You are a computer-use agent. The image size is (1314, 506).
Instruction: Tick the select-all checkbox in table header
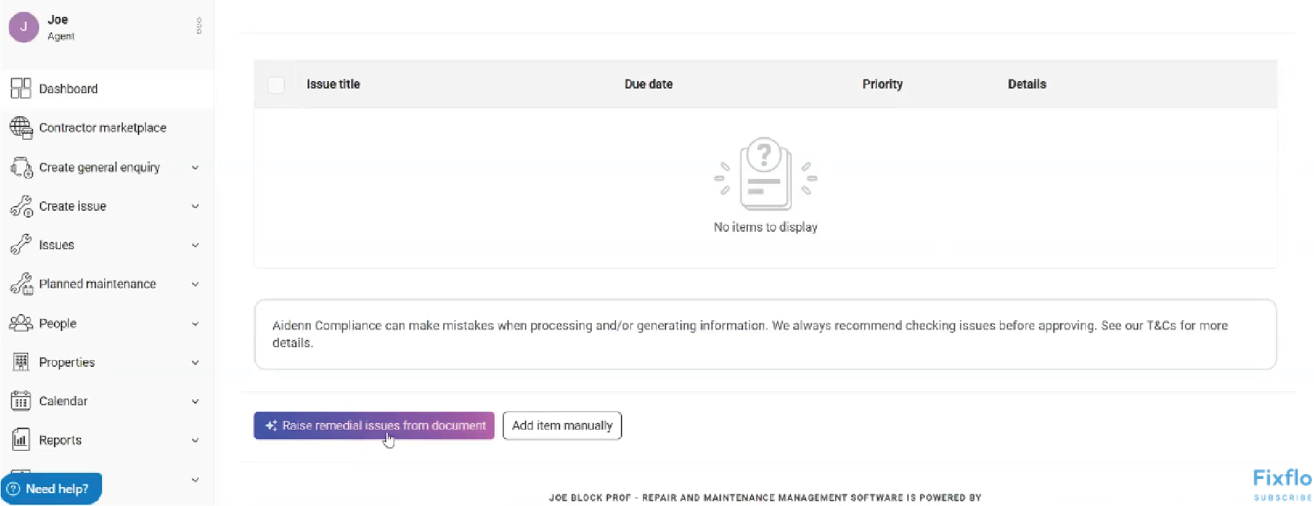[x=276, y=84]
